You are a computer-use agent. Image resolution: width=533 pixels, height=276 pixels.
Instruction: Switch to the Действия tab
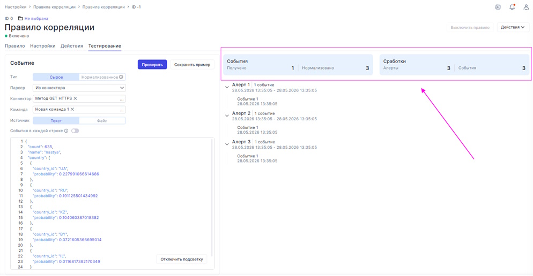coord(72,46)
